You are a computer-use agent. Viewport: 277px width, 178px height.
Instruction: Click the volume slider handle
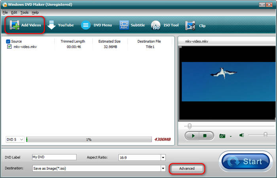pyautogui.click(x=266, y=134)
